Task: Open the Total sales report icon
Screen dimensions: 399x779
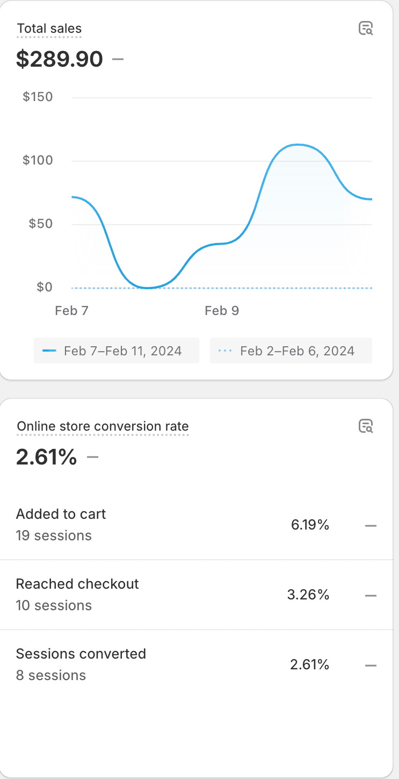Action: 366,28
